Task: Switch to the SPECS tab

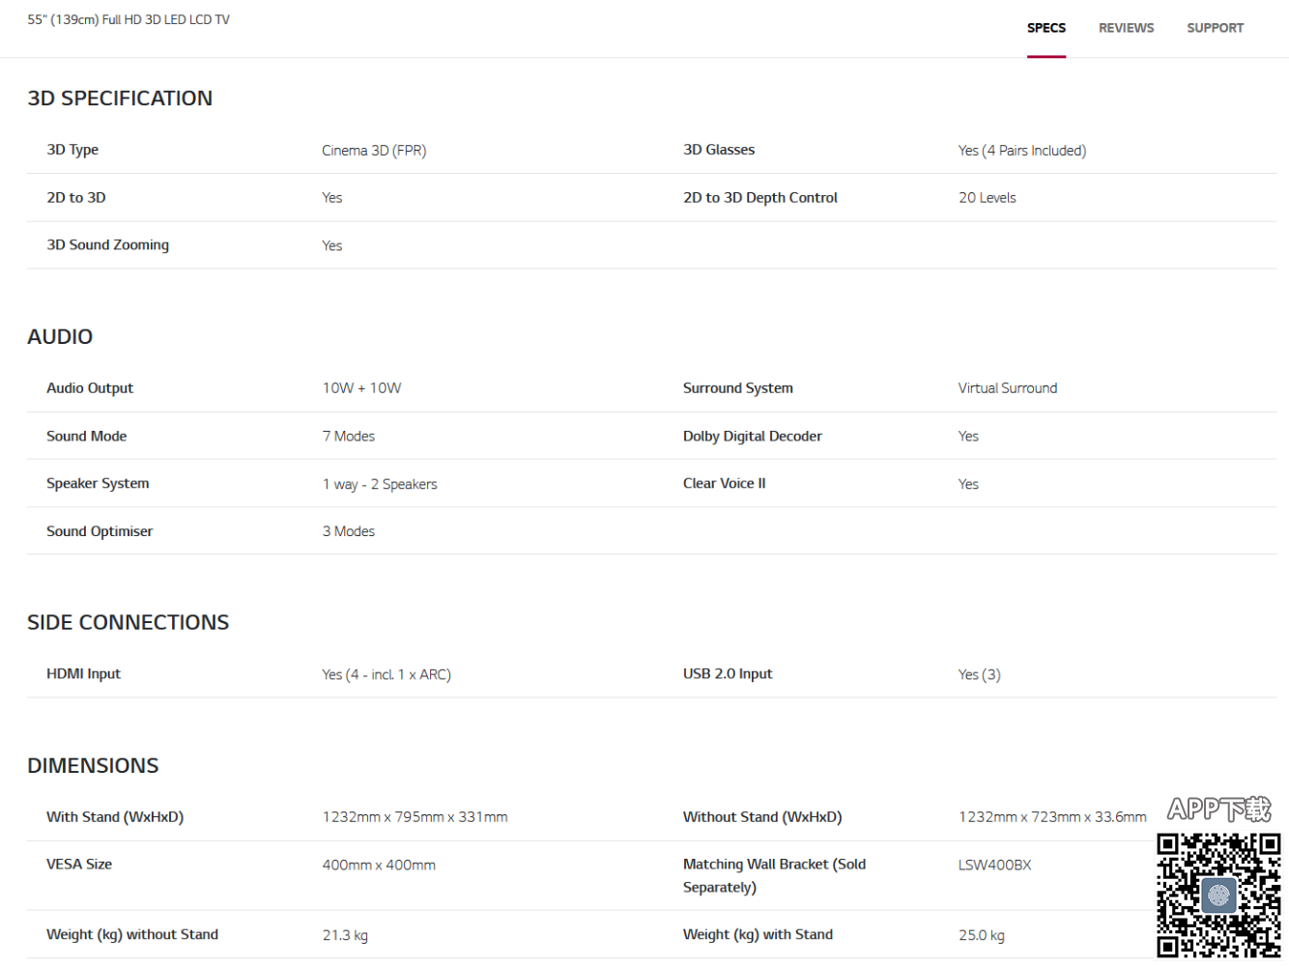Action: point(1046,28)
